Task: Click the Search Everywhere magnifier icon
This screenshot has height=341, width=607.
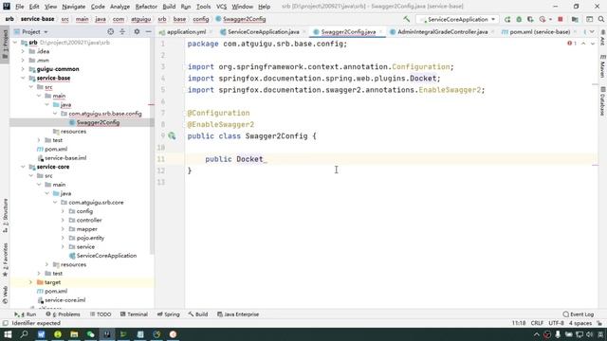Action: 600,19
